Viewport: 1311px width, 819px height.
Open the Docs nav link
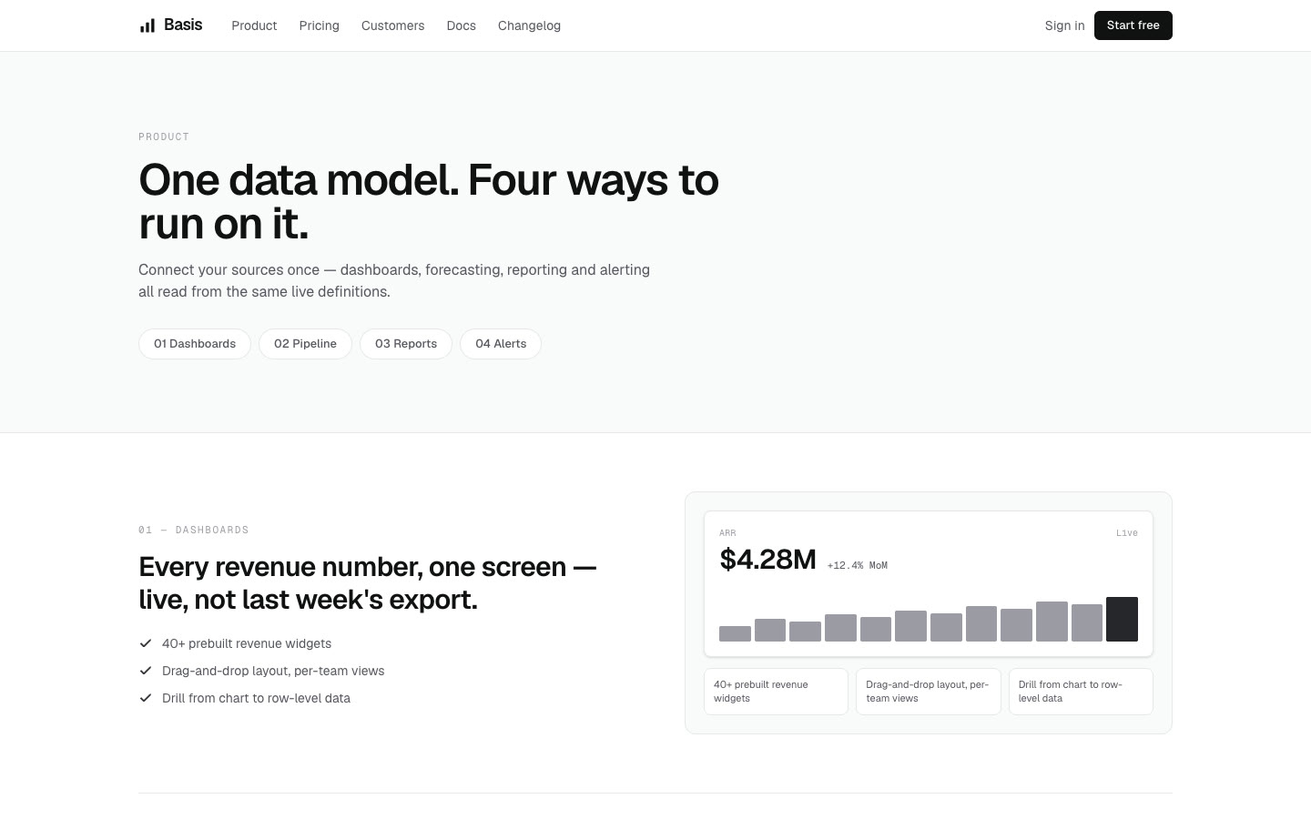pos(461,25)
